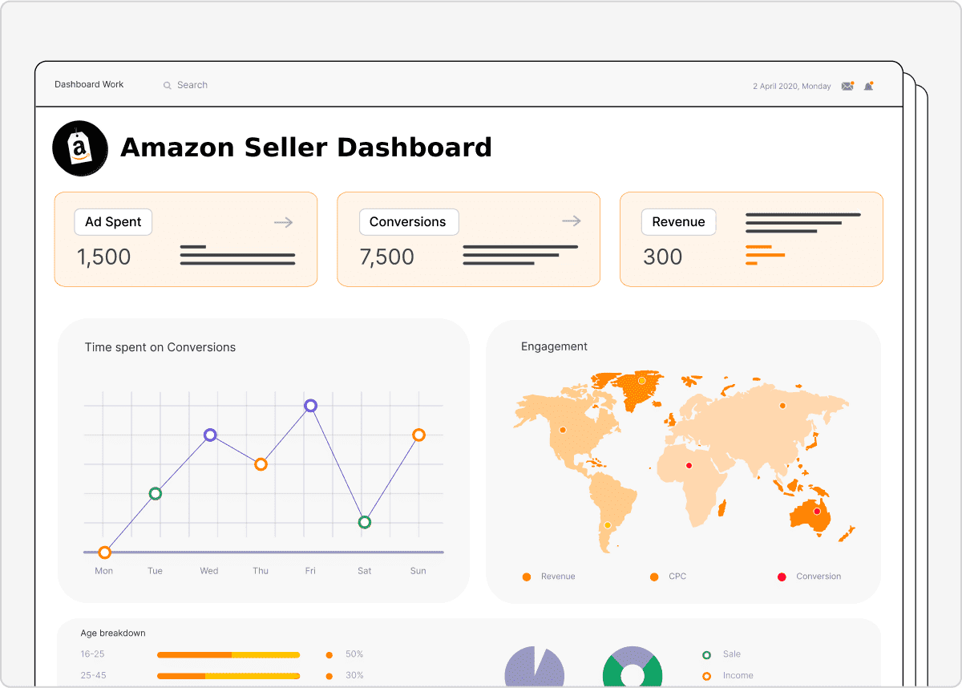Image resolution: width=962 pixels, height=688 pixels.
Task: Click the orange Income legend ring
Action: click(x=706, y=676)
